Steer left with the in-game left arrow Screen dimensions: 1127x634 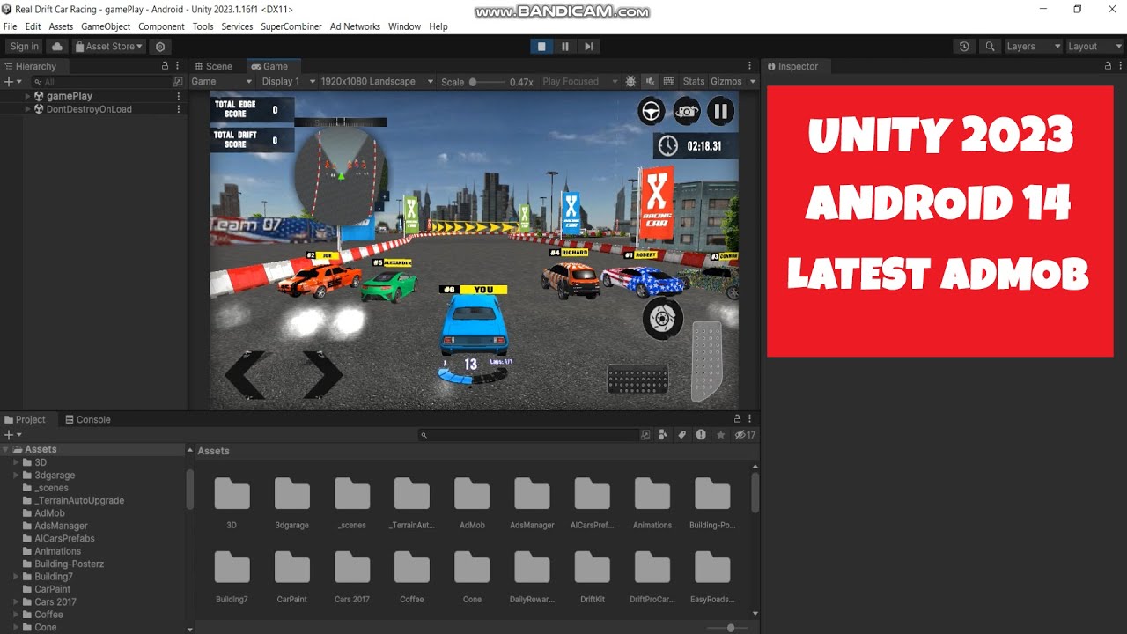(x=246, y=375)
